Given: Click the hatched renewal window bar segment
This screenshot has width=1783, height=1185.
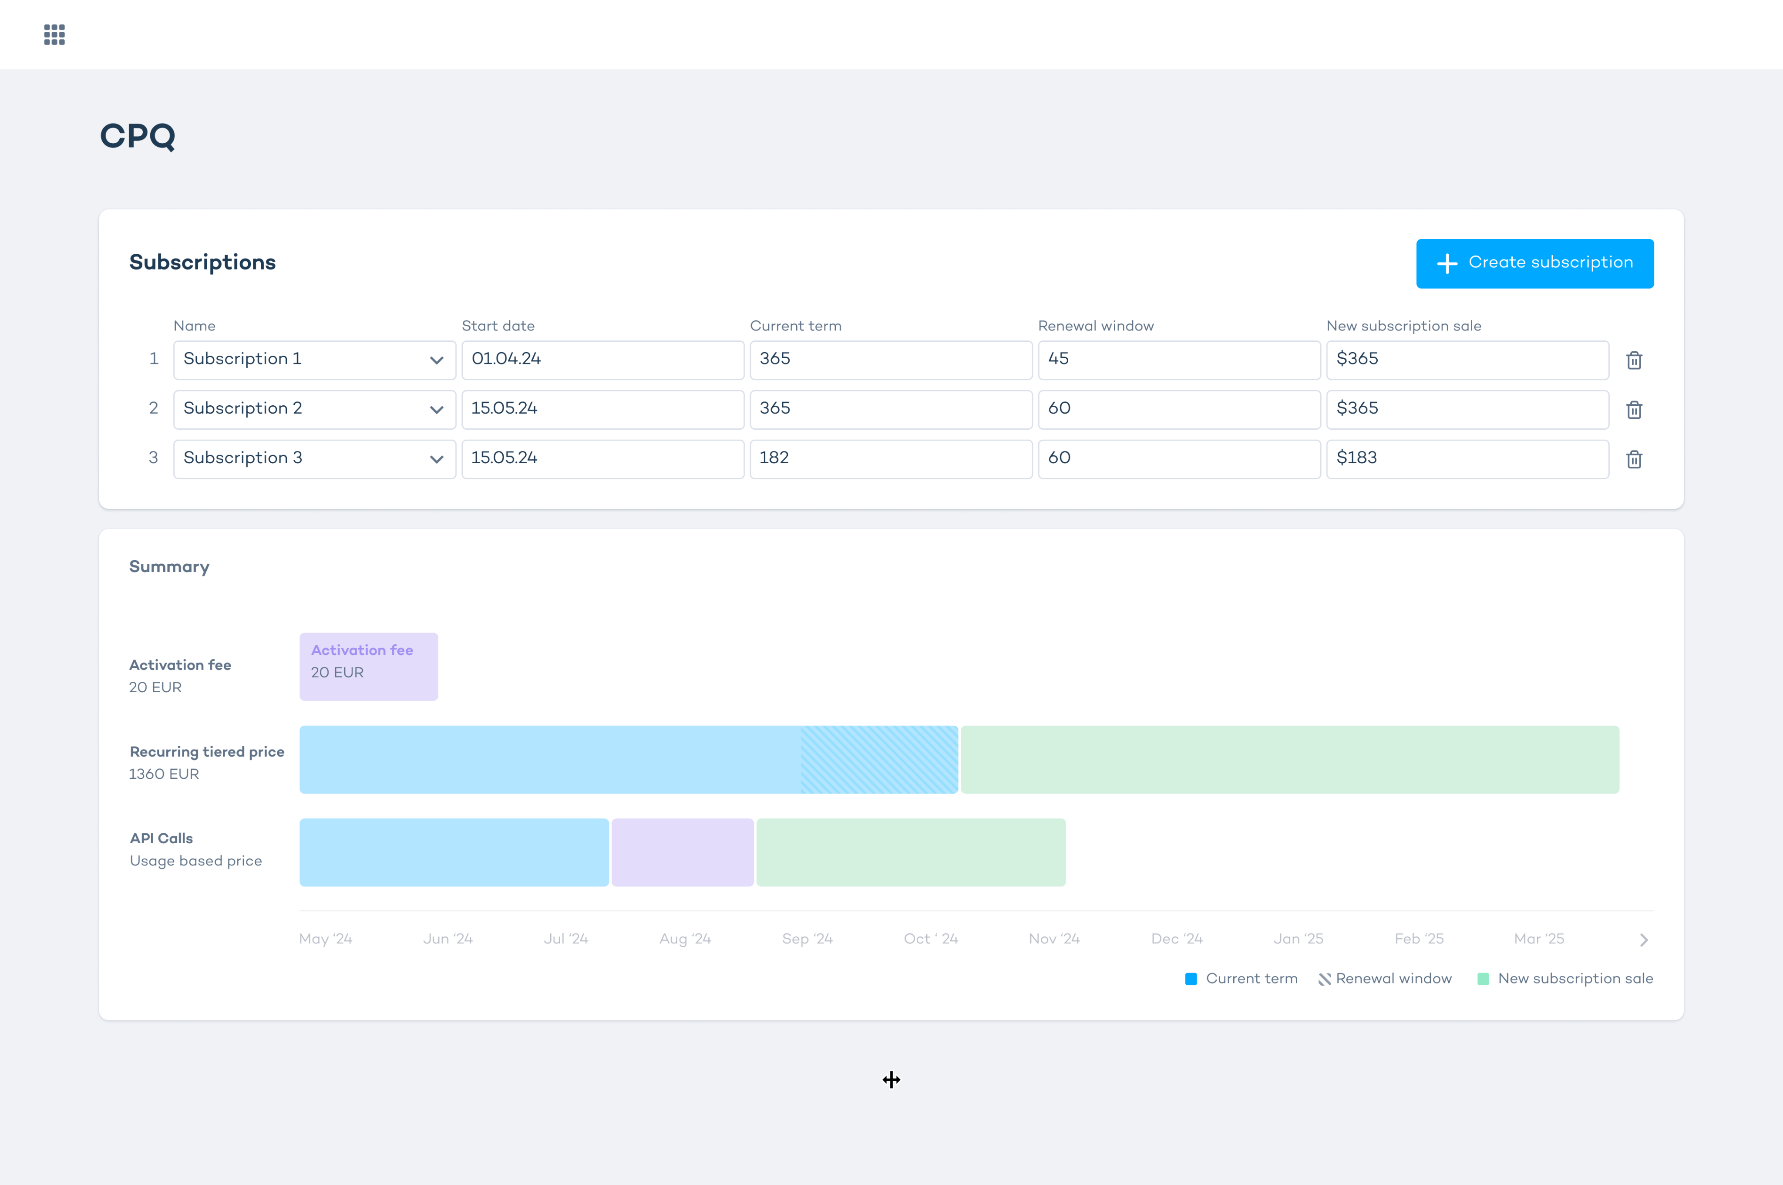Looking at the screenshot, I should (878, 760).
